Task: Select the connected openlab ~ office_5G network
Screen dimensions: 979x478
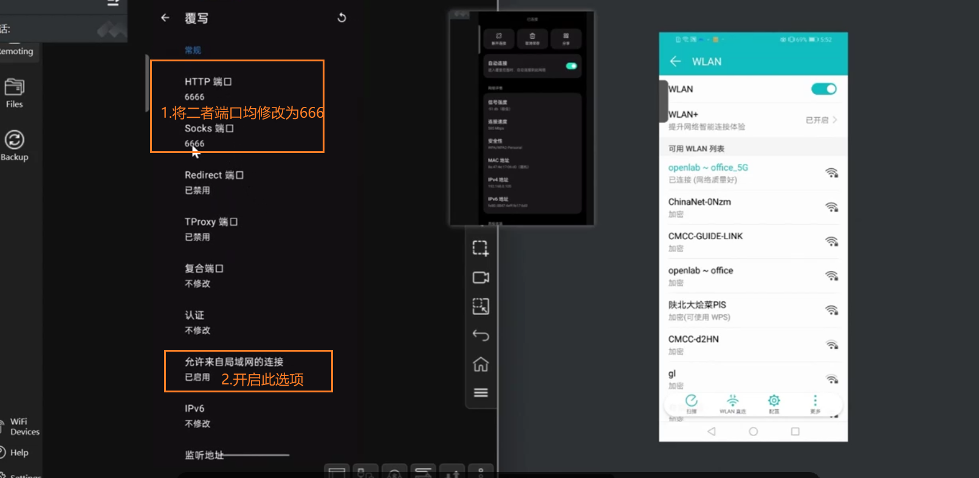Action: (x=753, y=173)
